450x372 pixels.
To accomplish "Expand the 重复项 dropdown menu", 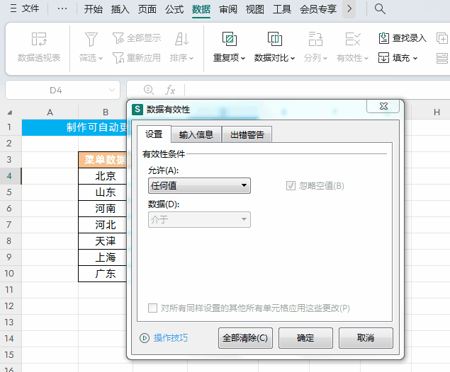I will (x=243, y=59).
